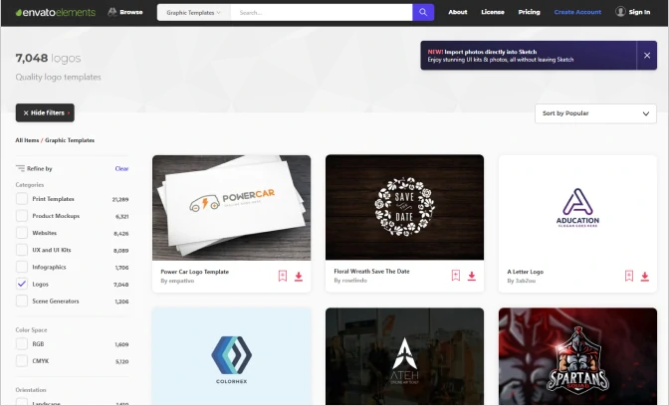Open the Browse menu

point(125,12)
